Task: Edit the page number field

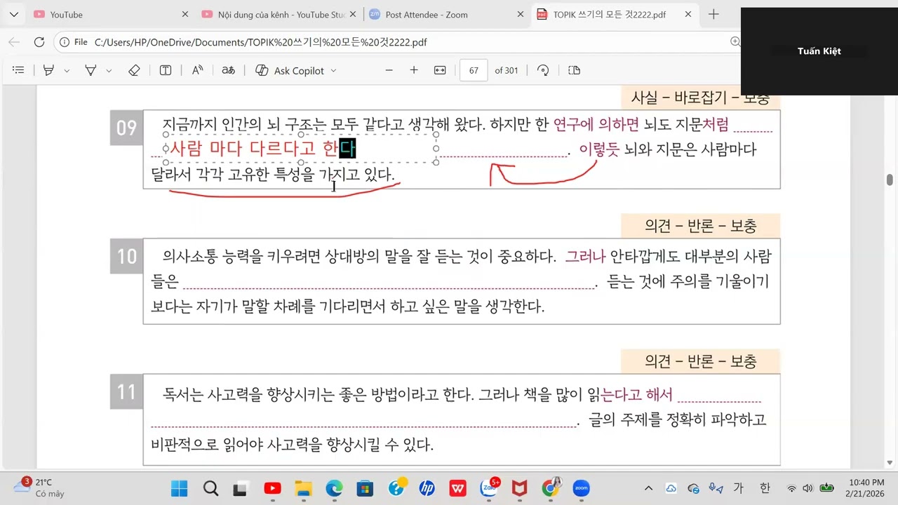Action: (474, 70)
